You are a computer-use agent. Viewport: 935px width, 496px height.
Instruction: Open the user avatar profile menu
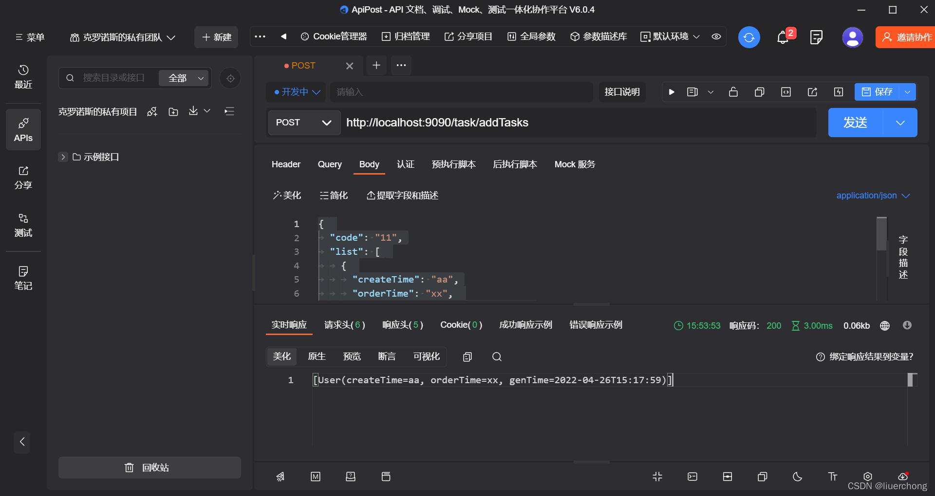tap(853, 37)
